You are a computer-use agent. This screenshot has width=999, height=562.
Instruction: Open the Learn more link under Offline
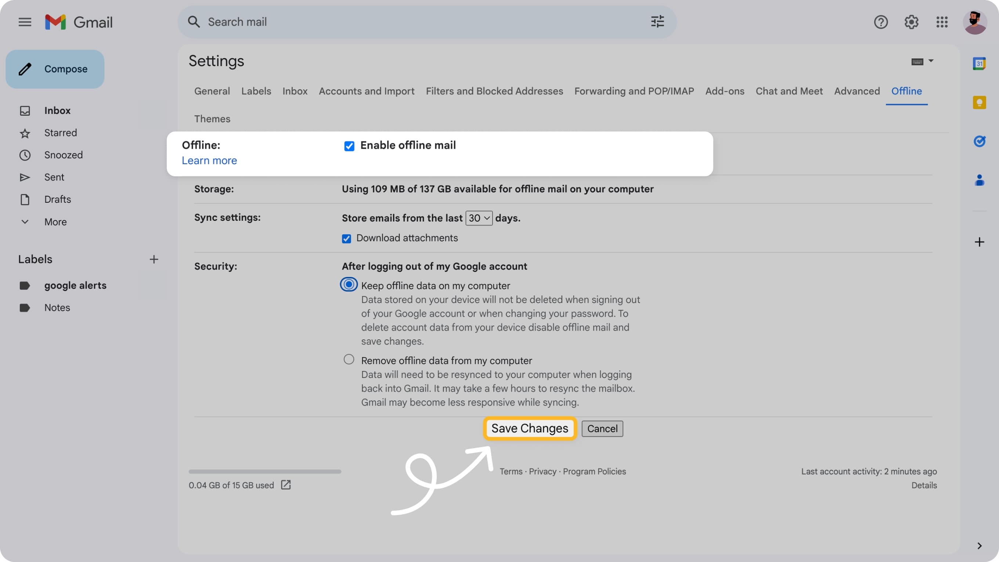click(x=209, y=160)
